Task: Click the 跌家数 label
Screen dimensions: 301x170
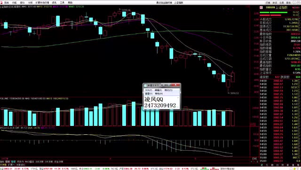Action: point(285,77)
